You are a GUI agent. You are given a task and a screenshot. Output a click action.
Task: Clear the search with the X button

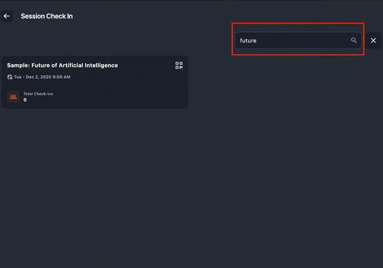pyautogui.click(x=373, y=41)
